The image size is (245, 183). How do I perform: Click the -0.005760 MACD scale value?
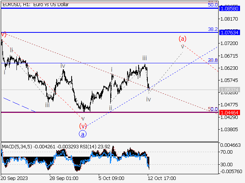coord(230,171)
